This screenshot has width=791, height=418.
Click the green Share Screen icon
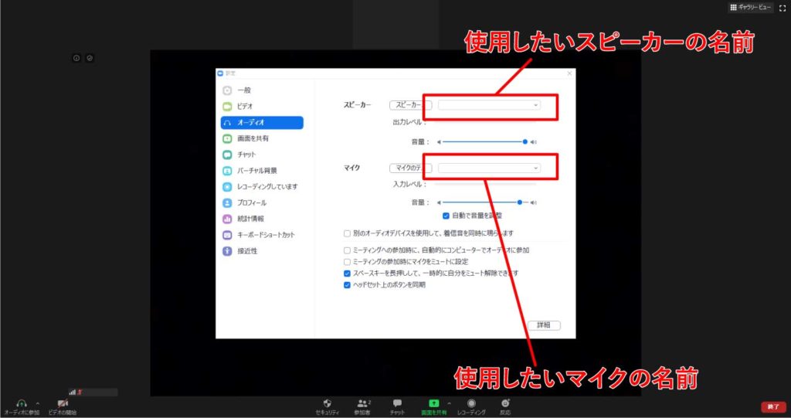433,403
